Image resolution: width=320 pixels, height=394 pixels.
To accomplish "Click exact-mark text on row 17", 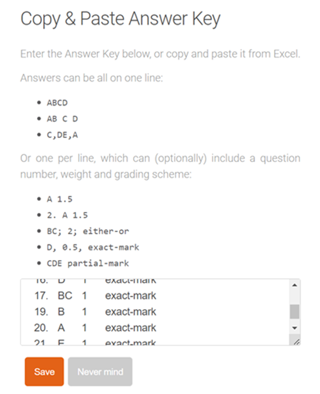I will click(x=130, y=296).
